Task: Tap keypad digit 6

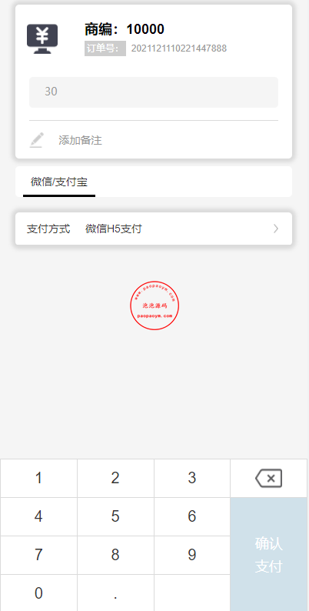Action: click(x=192, y=516)
